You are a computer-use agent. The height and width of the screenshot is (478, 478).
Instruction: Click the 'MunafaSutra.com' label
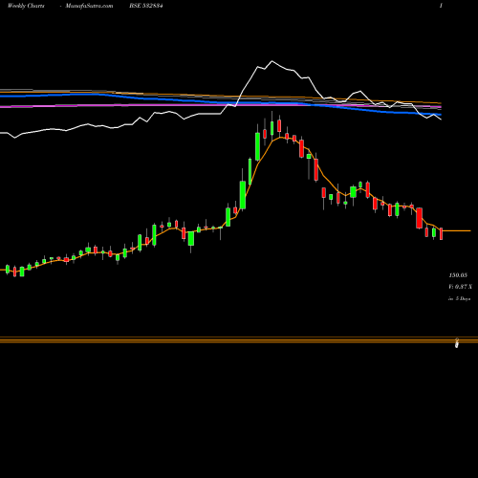click(x=89, y=6)
